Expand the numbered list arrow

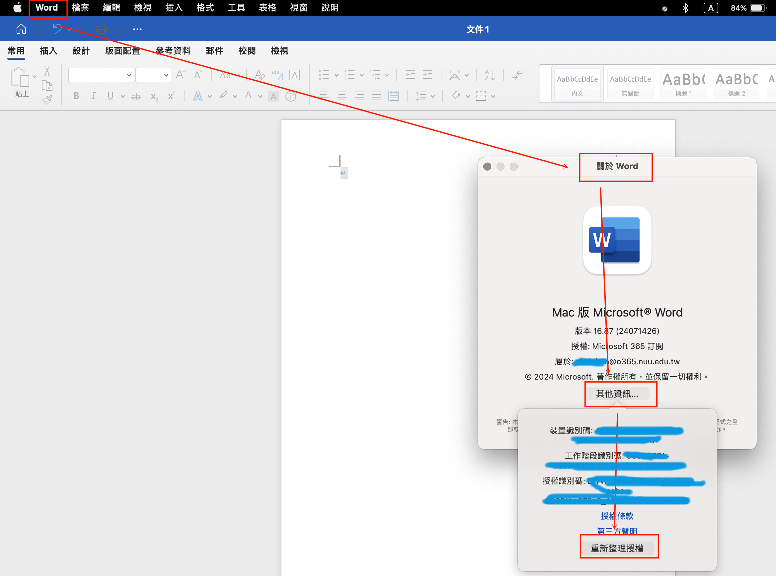pyautogui.click(x=362, y=75)
